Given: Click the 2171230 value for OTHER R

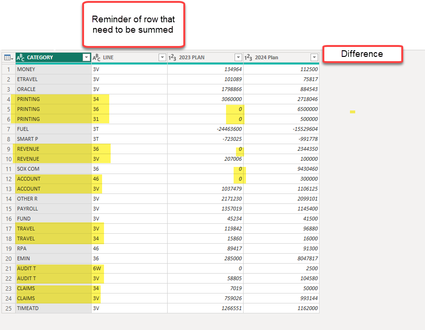Looking at the screenshot, I should tap(205, 199).
